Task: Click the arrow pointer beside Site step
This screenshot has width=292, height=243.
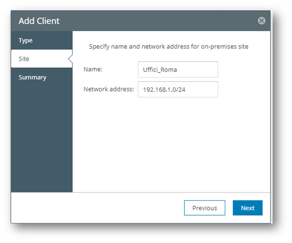Action: pyautogui.click(x=70, y=59)
